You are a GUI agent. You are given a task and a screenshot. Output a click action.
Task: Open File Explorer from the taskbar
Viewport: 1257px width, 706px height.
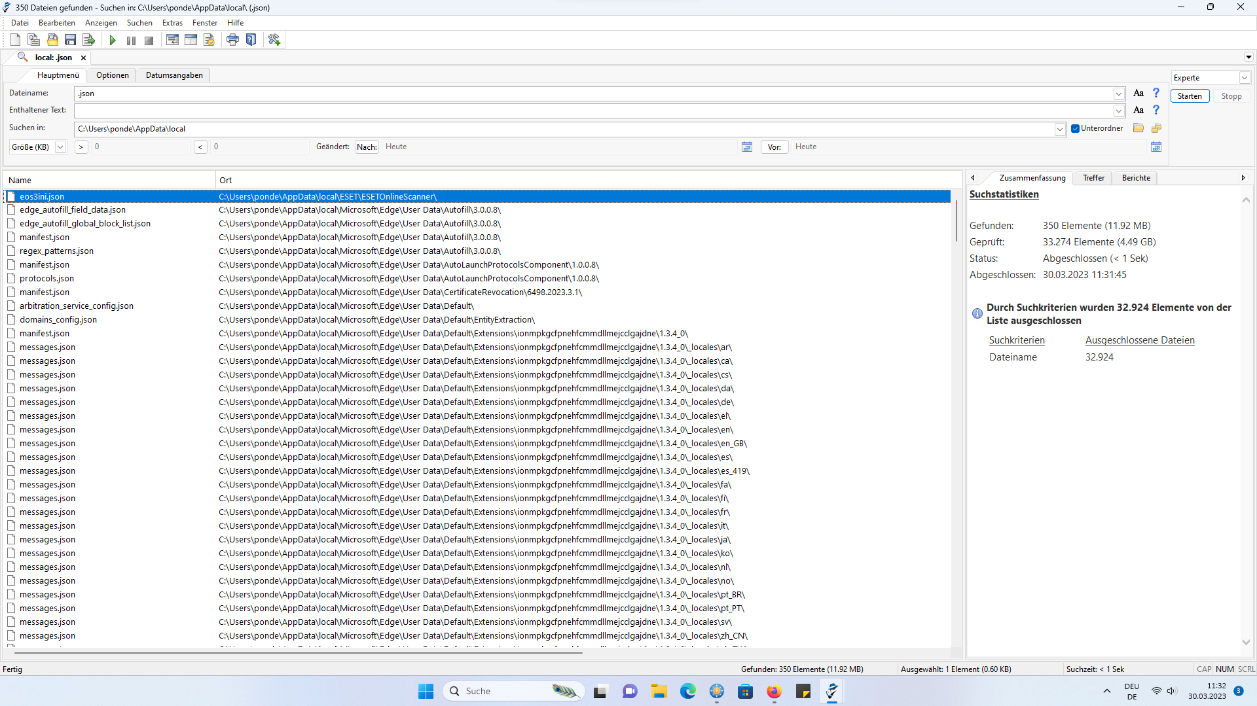point(659,691)
